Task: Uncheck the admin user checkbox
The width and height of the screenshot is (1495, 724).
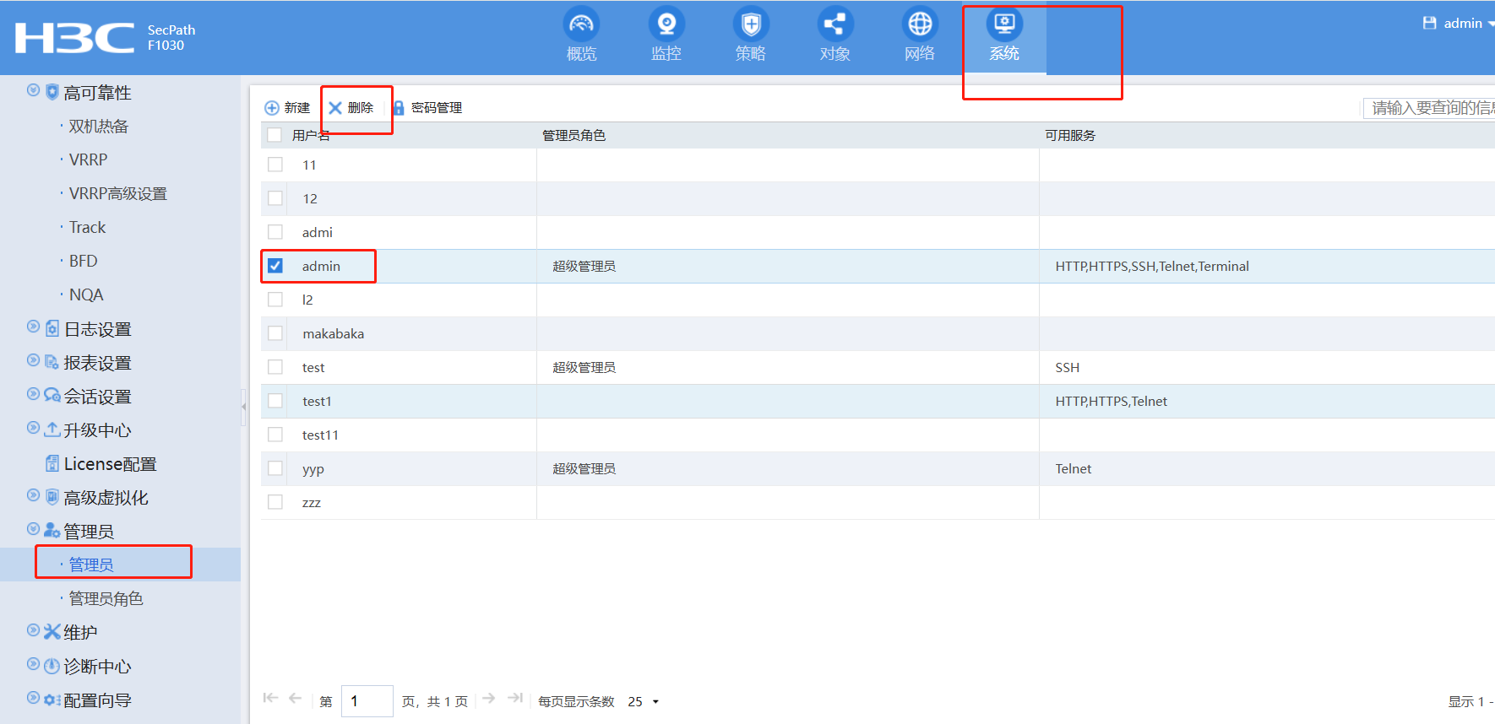Action: [275, 266]
